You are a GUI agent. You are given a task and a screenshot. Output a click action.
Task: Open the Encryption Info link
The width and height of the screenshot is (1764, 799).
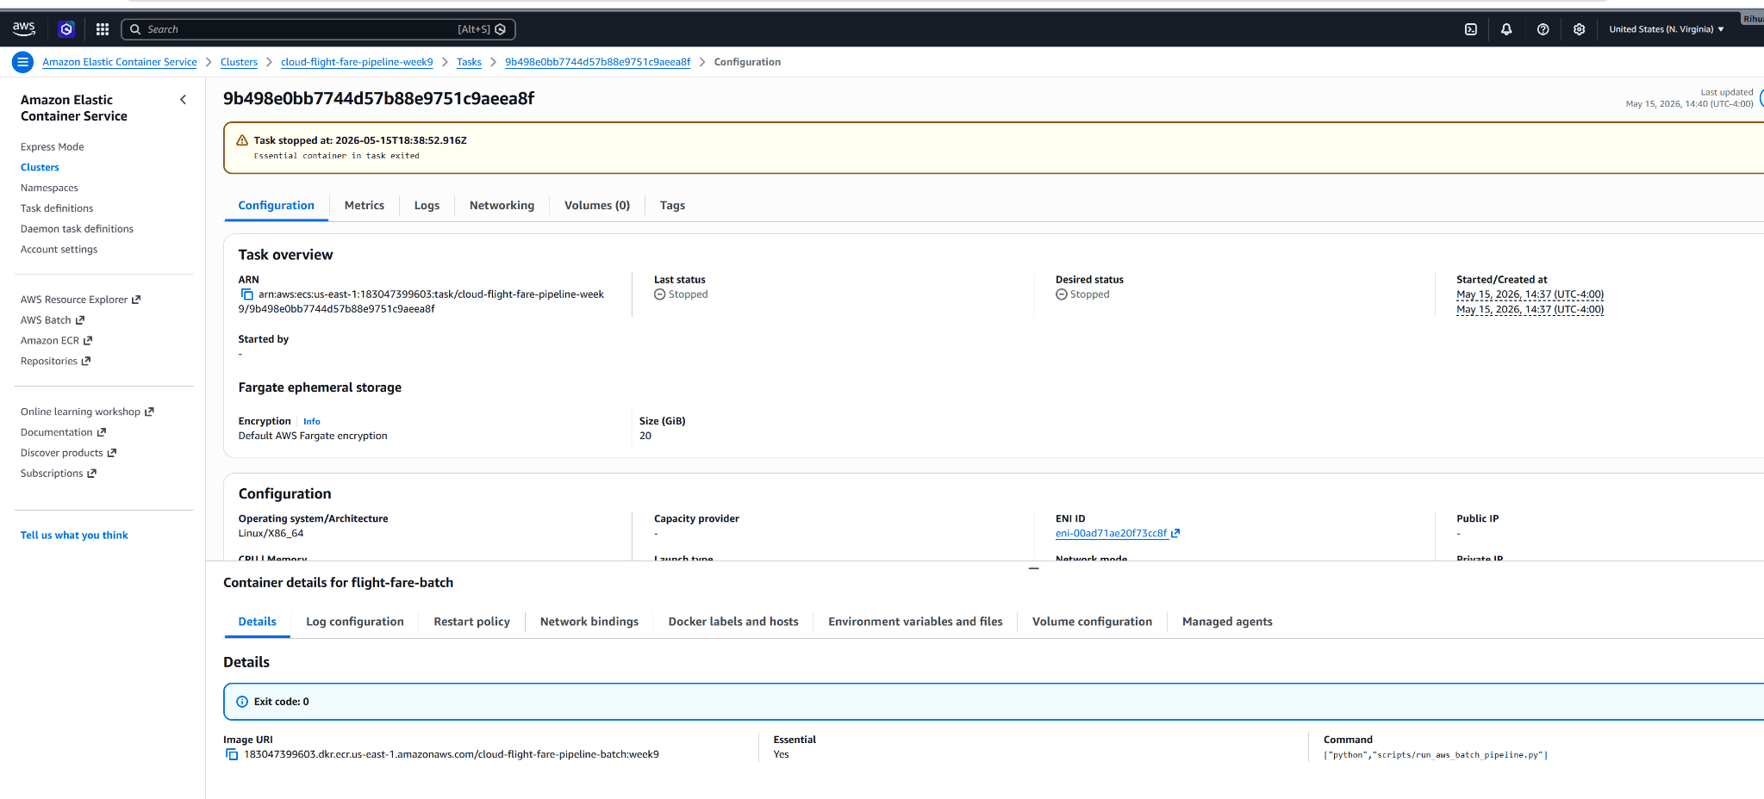click(312, 422)
